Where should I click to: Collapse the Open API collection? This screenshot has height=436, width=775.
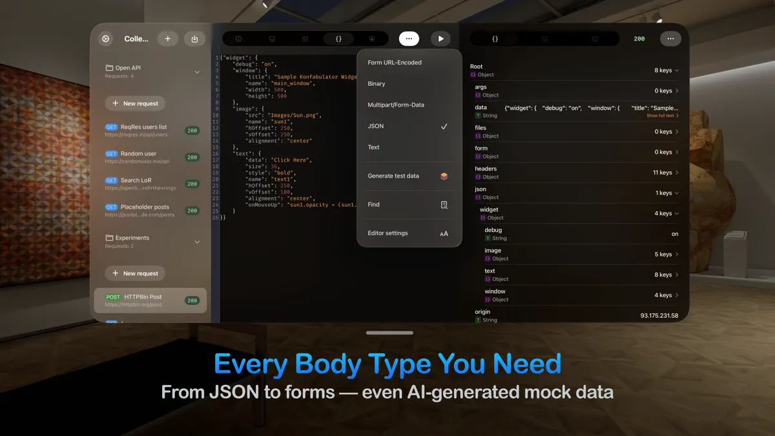(196, 72)
